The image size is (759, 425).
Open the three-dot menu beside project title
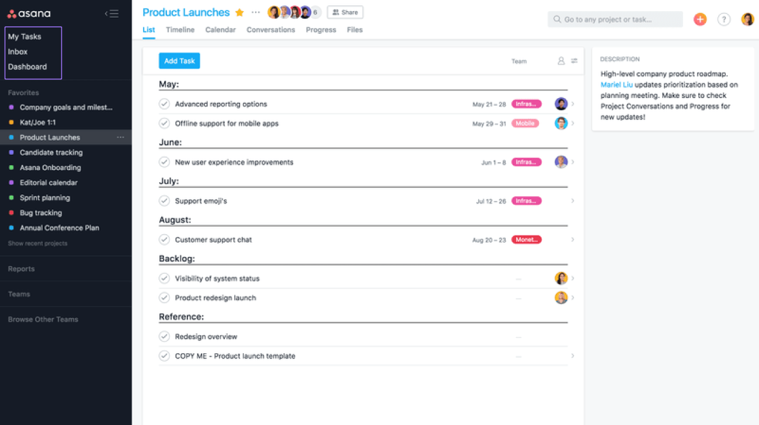[256, 12]
